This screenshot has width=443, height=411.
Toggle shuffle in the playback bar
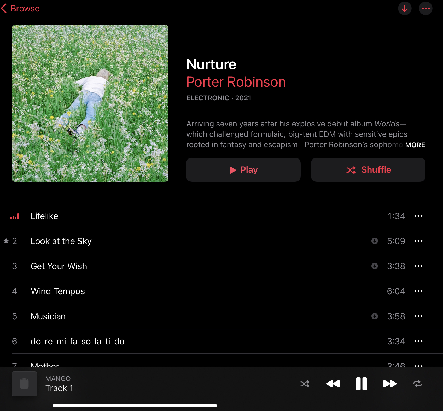click(305, 384)
